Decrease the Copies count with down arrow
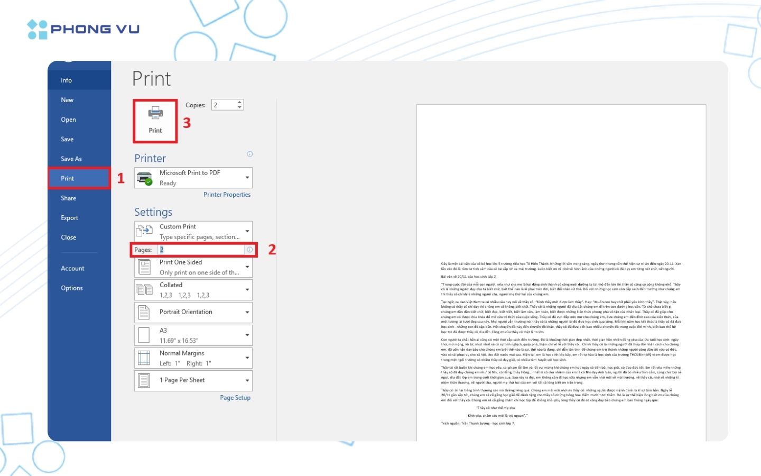The height and width of the screenshot is (476, 761). [x=239, y=107]
